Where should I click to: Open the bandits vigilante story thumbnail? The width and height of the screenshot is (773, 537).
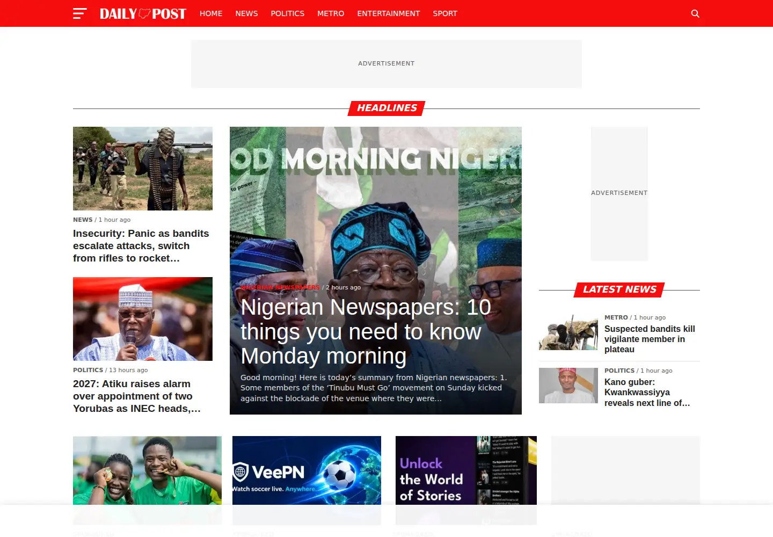pyautogui.click(x=568, y=332)
